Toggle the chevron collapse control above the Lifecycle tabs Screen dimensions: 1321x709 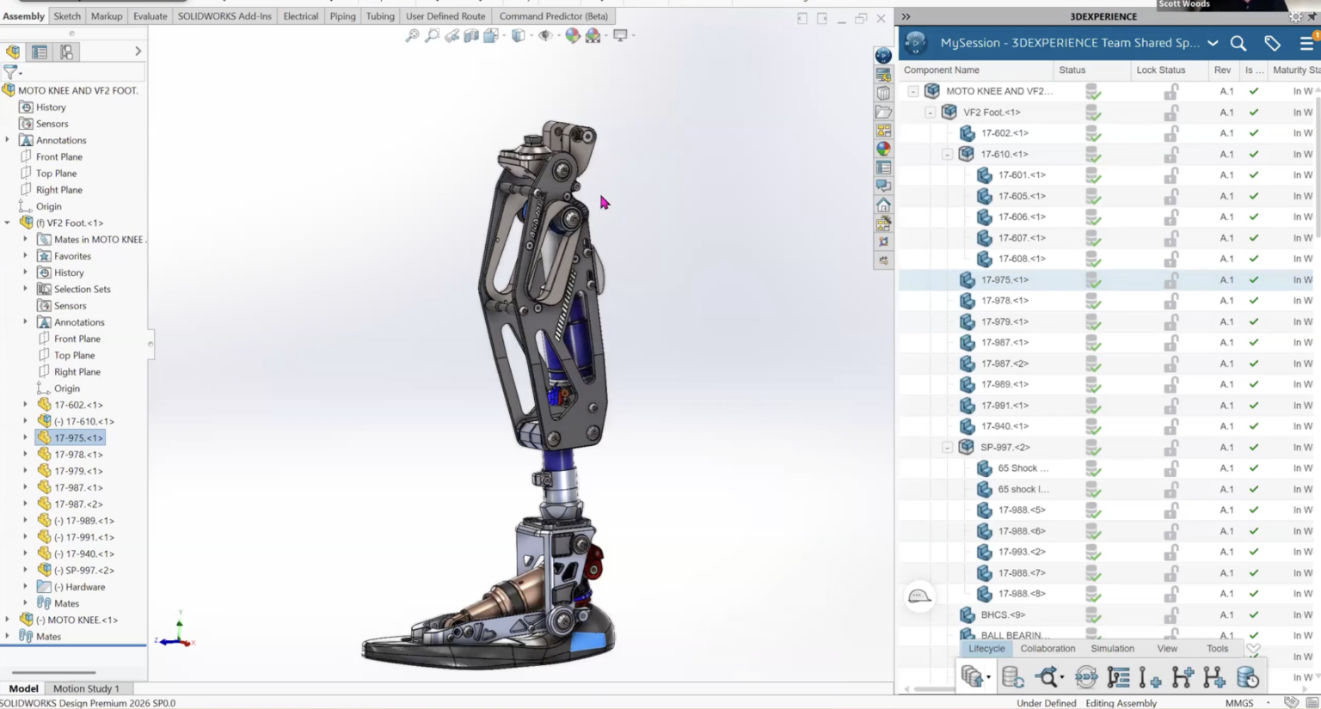1253,650
